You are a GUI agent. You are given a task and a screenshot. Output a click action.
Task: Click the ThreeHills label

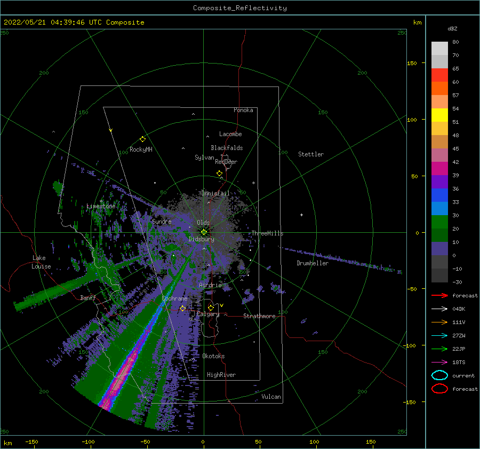tap(268, 233)
